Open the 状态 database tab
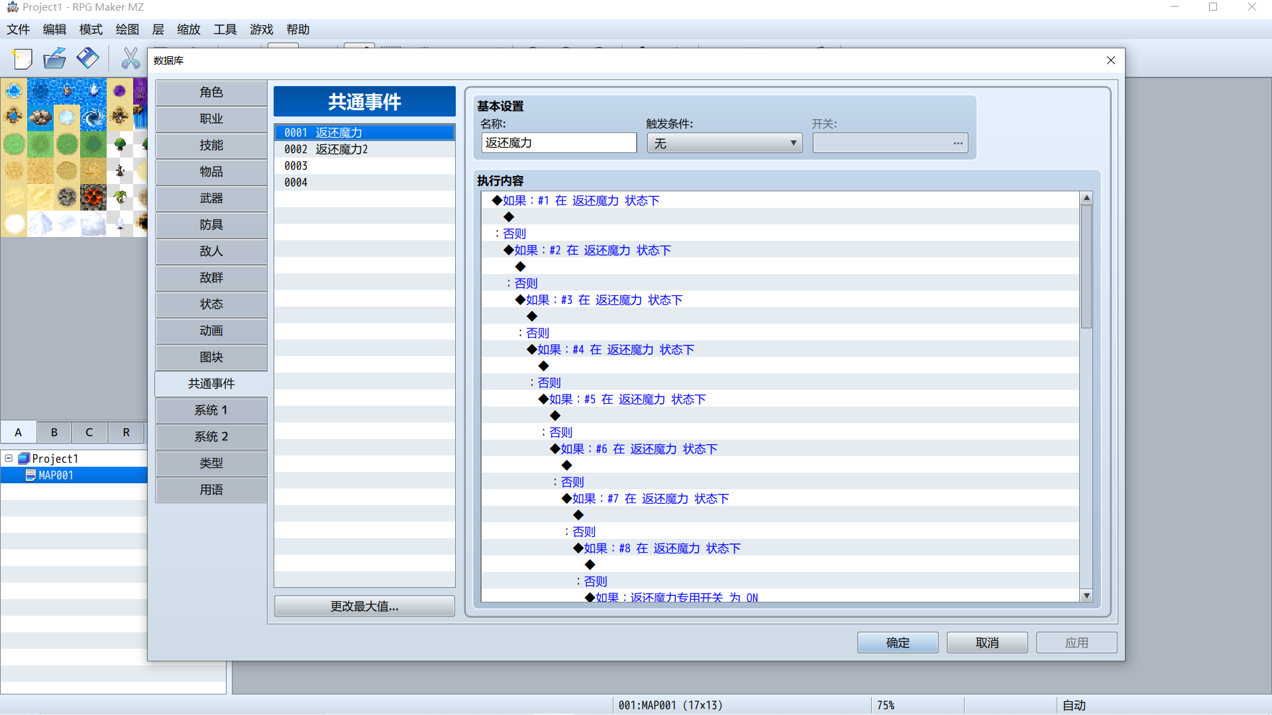Screen dimensions: 1272x715 [x=211, y=305]
